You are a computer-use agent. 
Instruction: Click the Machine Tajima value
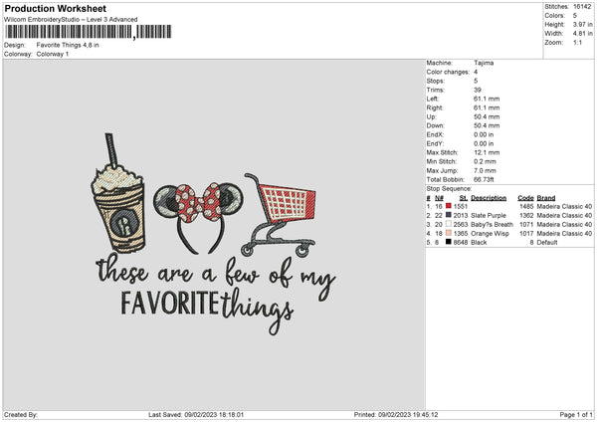click(x=484, y=63)
